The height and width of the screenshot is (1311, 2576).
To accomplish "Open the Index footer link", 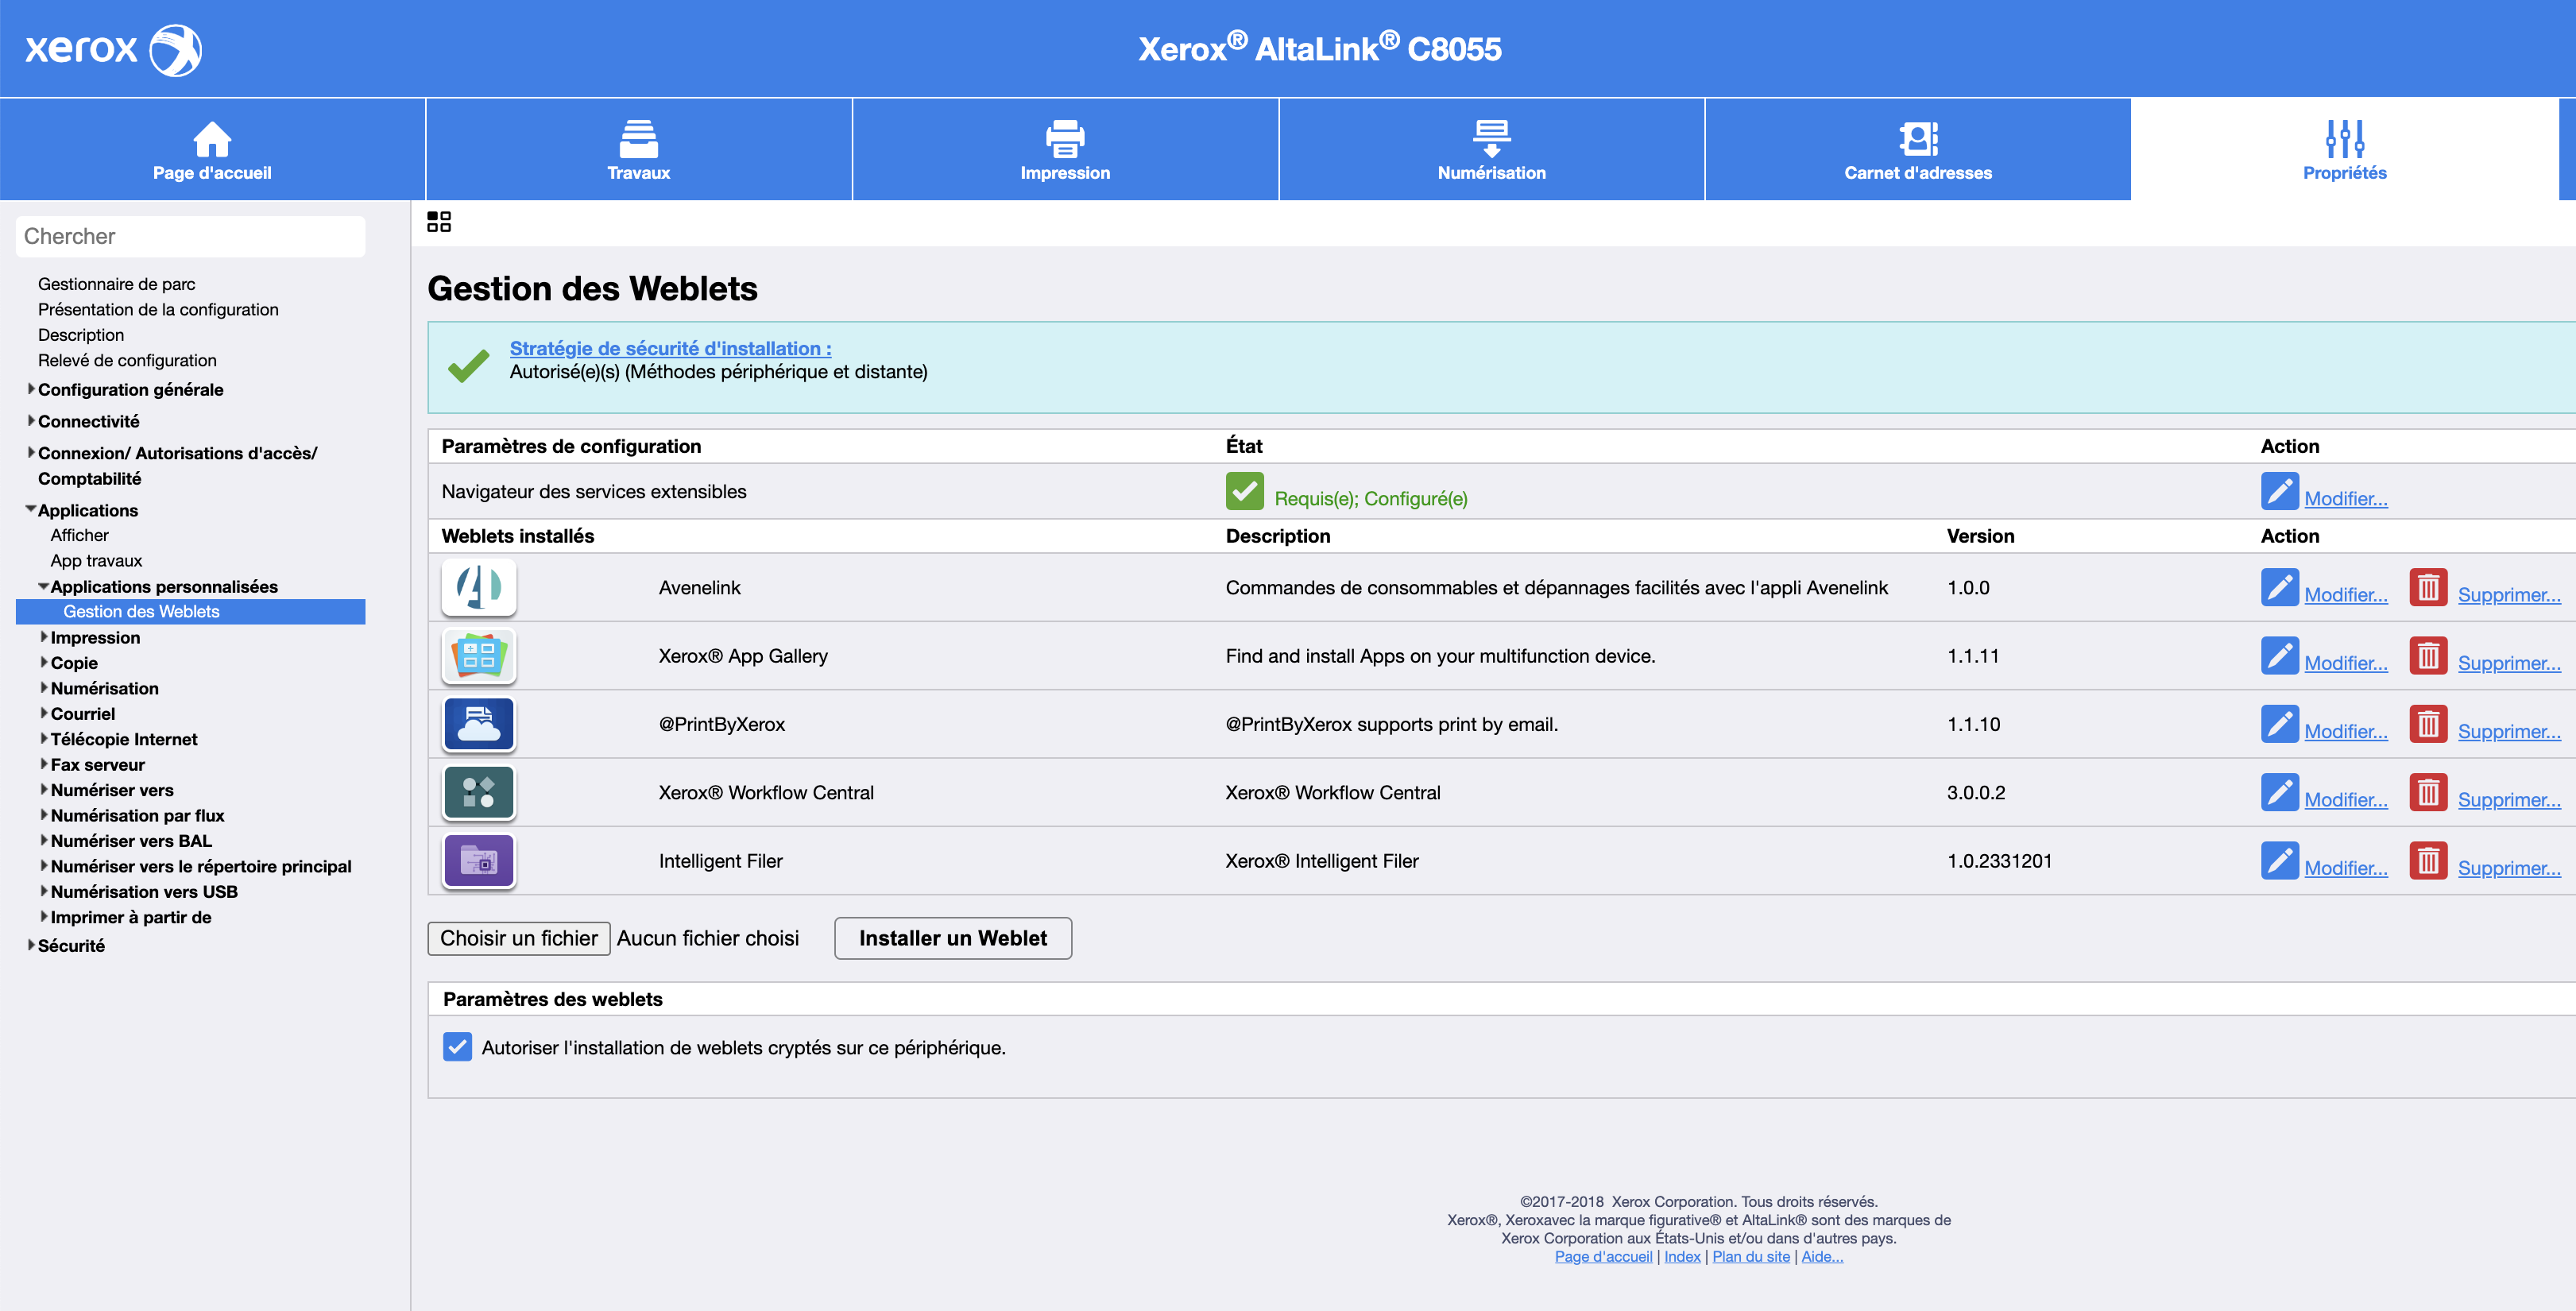I will pyautogui.click(x=1682, y=1256).
